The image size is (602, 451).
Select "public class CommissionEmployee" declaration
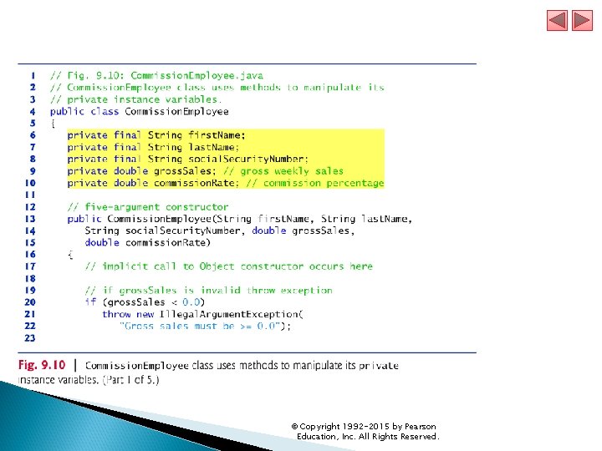140,112
